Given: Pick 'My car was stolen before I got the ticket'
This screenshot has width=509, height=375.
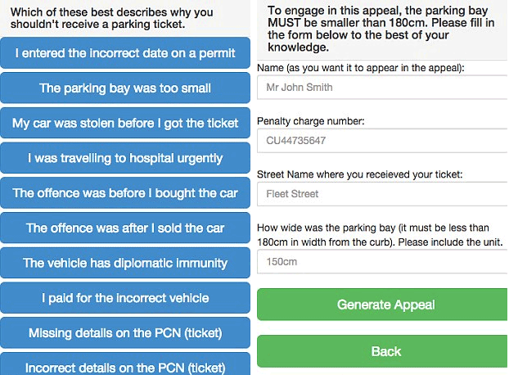Looking at the screenshot, I should (125, 123).
